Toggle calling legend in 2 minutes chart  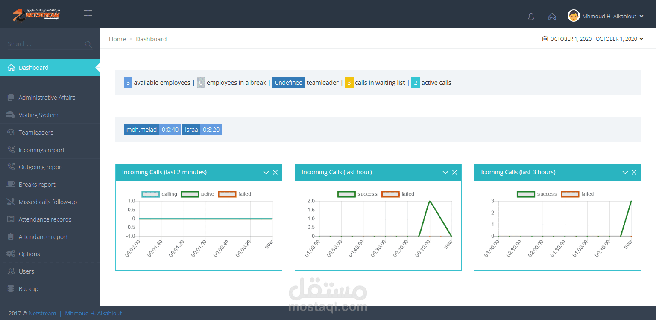(x=159, y=194)
